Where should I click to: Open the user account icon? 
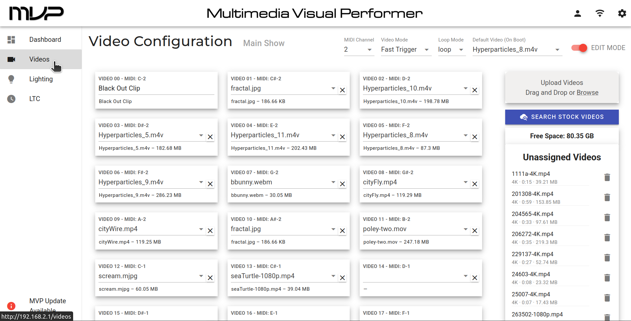(x=577, y=13)
